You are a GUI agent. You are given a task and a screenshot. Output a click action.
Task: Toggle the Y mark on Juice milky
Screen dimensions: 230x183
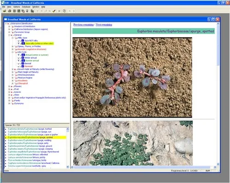pos(18,44)
